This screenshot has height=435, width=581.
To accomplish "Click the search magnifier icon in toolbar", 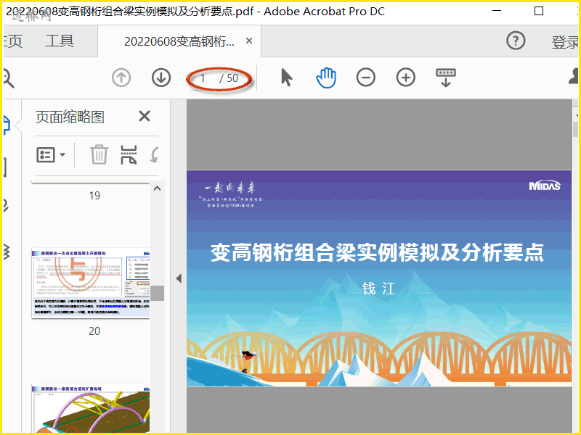I will 8,78.
